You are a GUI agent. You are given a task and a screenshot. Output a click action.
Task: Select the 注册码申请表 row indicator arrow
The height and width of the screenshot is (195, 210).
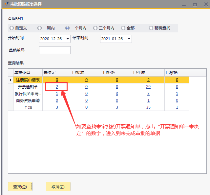click(11, 80)
